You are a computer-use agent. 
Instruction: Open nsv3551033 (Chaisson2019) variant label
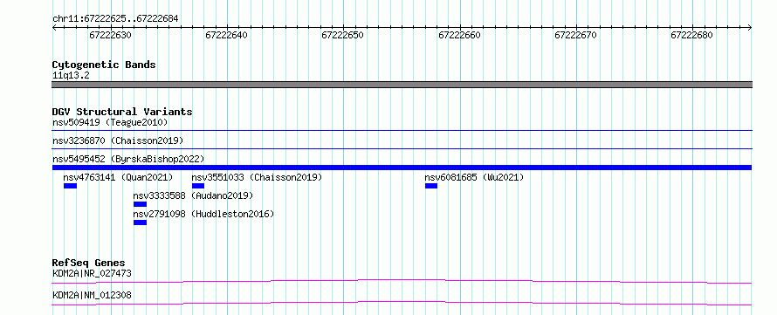point(258,177)
